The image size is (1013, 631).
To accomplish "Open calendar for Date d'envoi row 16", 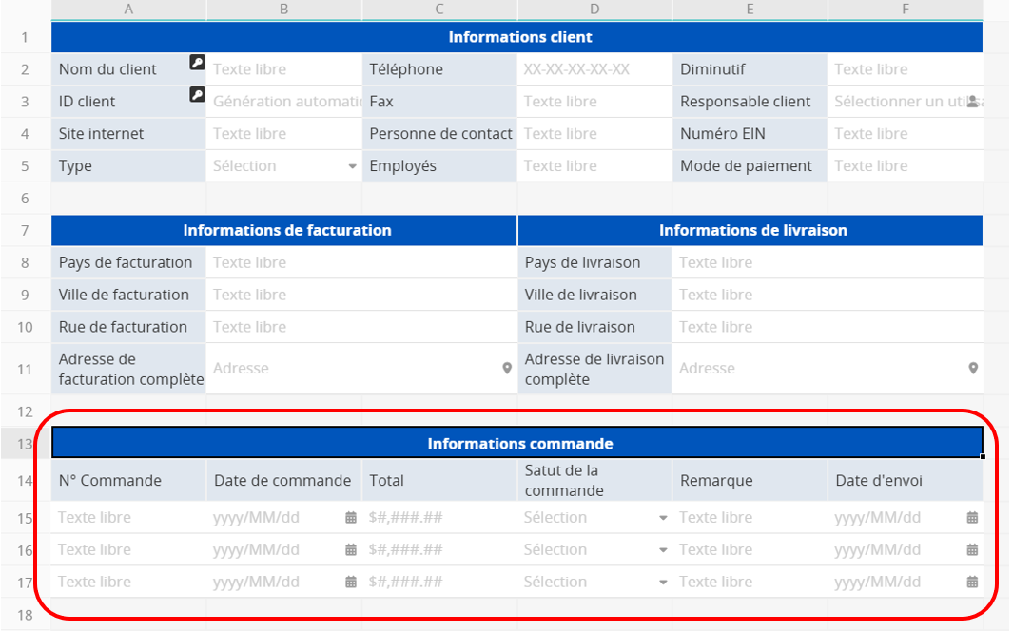I will pos(972,550).
